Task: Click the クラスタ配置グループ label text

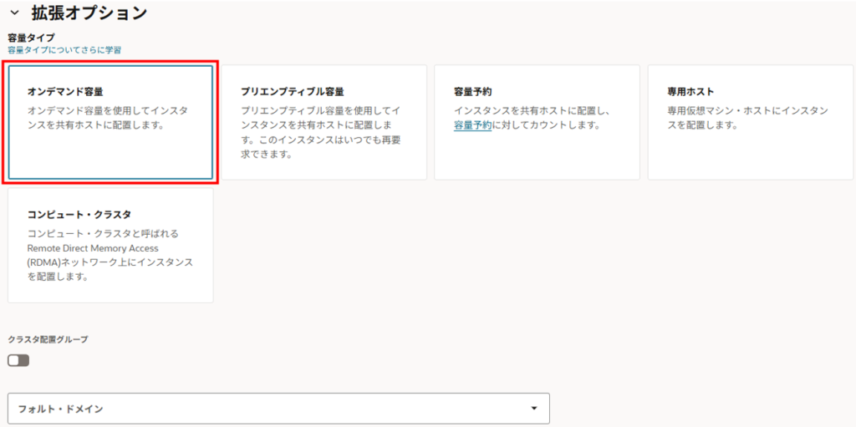Action: [48, 339]
